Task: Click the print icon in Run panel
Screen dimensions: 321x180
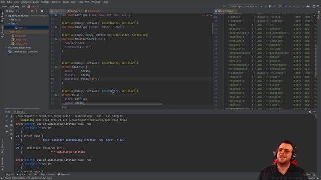Action: click(x=11, y=134)
